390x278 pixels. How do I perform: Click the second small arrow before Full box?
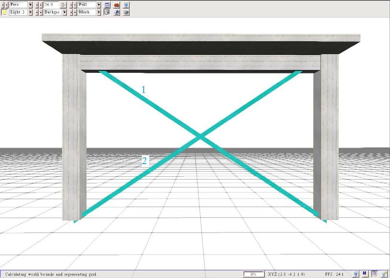tap(75, 5)
